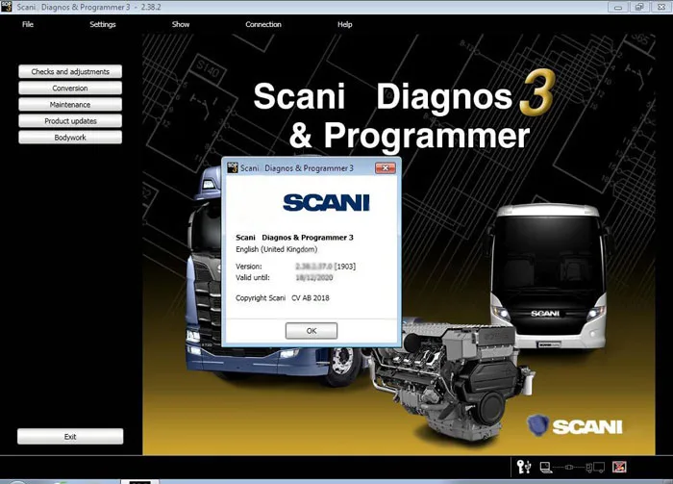The width and height of the screenshot is (673, 484).
Task: Select the Conversion button
Action: (70, 88)
